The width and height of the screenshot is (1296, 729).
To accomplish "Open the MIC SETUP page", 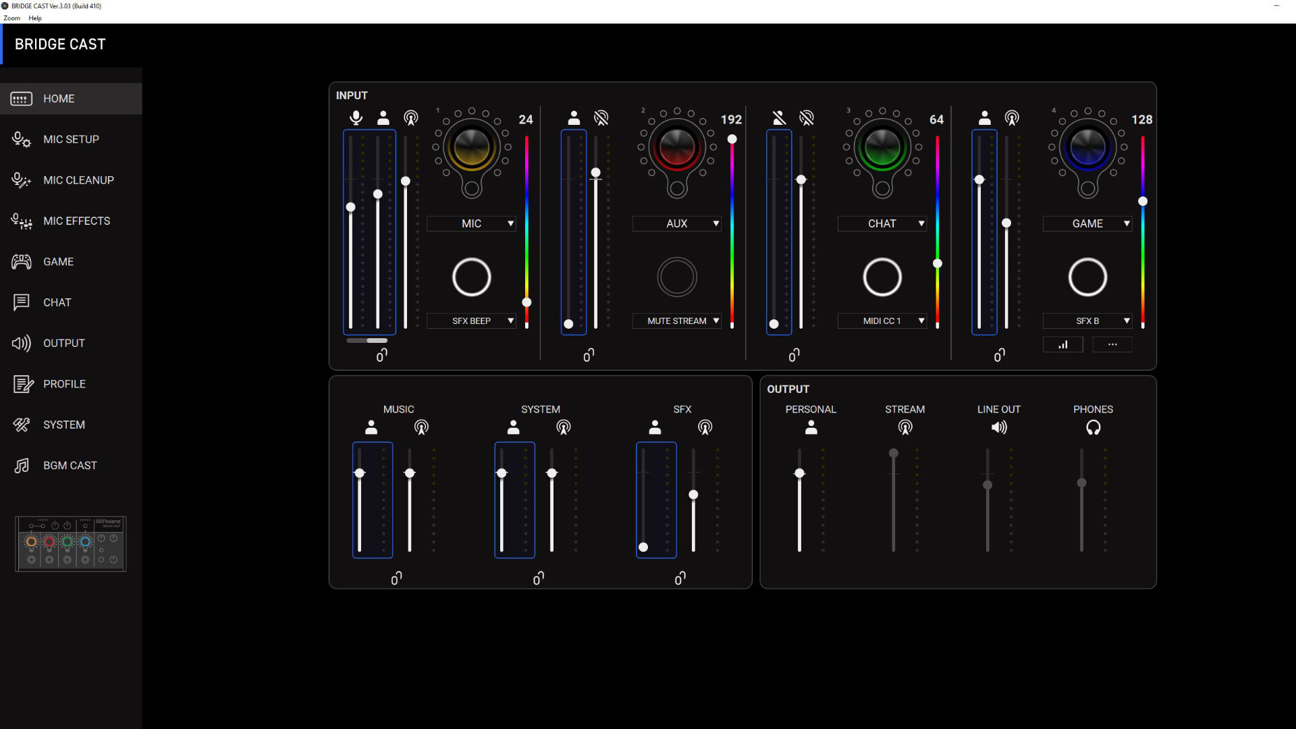I will pos(71,139).
